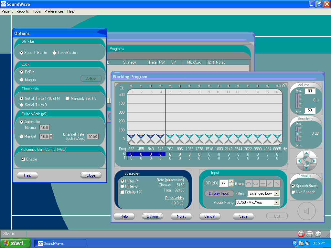This screenshot has height=248, width=331.
Task: Select the arch-shaped gain curve button
Action: (249, 183)
